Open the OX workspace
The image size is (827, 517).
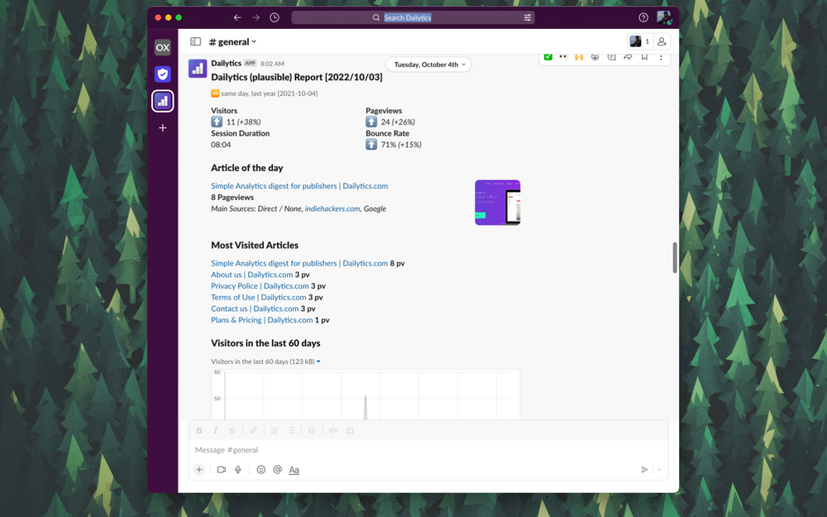[x=162, y=47]
